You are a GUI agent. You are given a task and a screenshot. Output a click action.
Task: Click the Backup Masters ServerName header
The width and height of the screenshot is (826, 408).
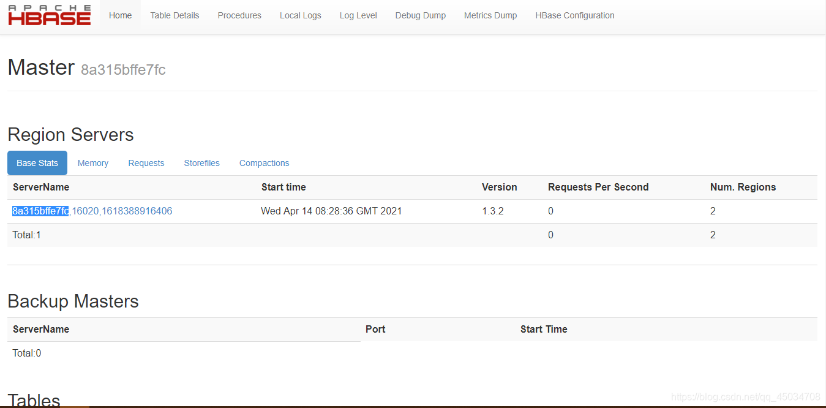click(41, 329)
